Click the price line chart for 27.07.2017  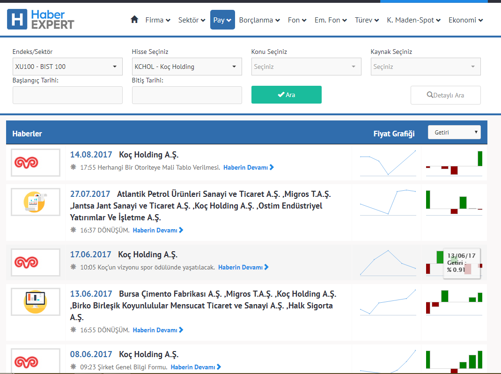388,202
